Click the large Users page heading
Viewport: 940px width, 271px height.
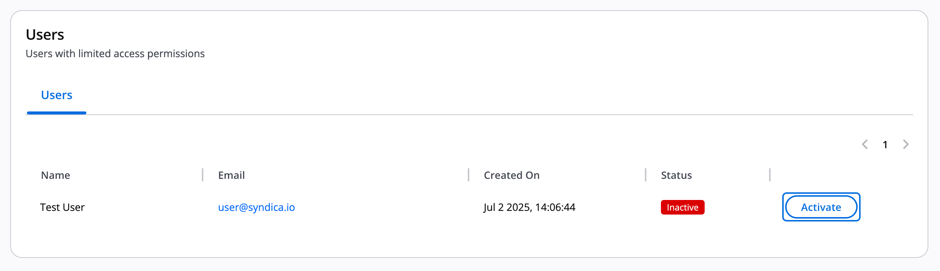click(45, 35)
